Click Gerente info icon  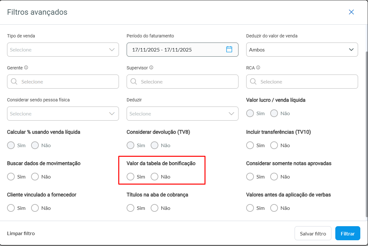pos(26,68)
